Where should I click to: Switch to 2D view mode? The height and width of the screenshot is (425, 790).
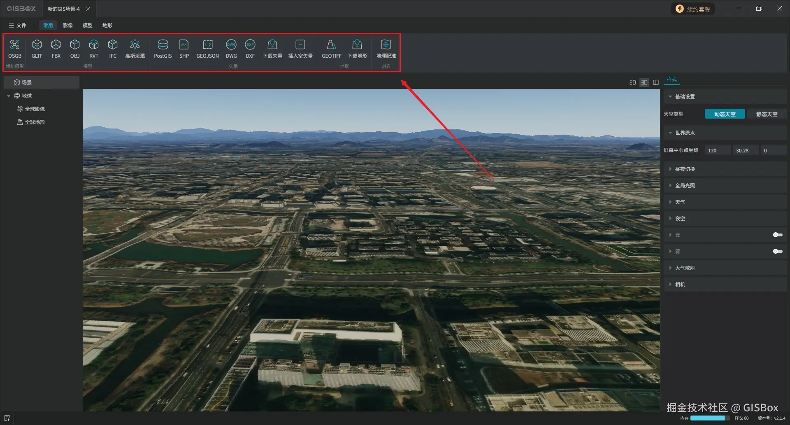(633, 82)
